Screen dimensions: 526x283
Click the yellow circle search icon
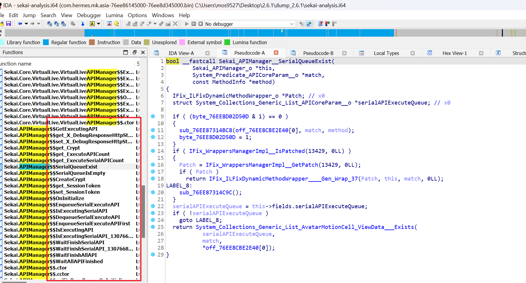pos(117,24)
